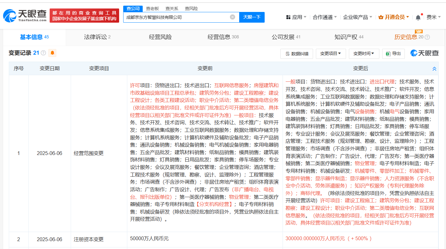Open the 费米 user account menu
The image size is (446, 249).
tap(433, 17)
